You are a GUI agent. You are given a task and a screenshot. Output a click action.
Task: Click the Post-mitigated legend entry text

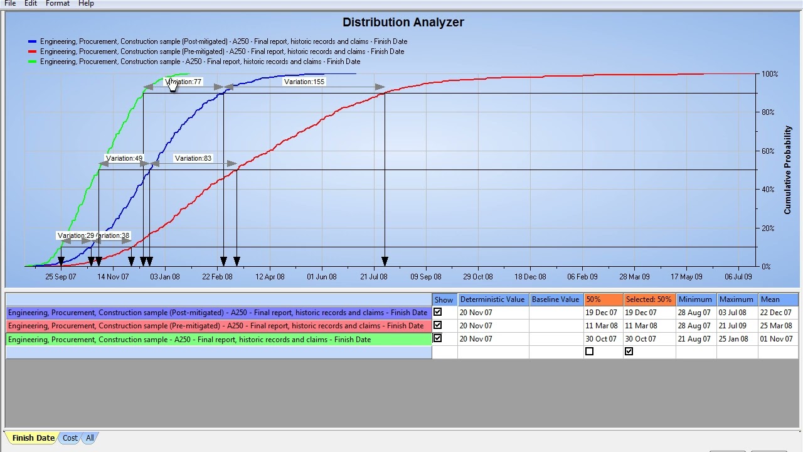[223, 41]
